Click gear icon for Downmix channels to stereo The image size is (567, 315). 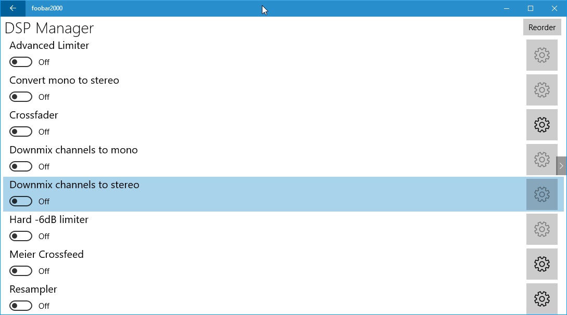coord(541,194)
